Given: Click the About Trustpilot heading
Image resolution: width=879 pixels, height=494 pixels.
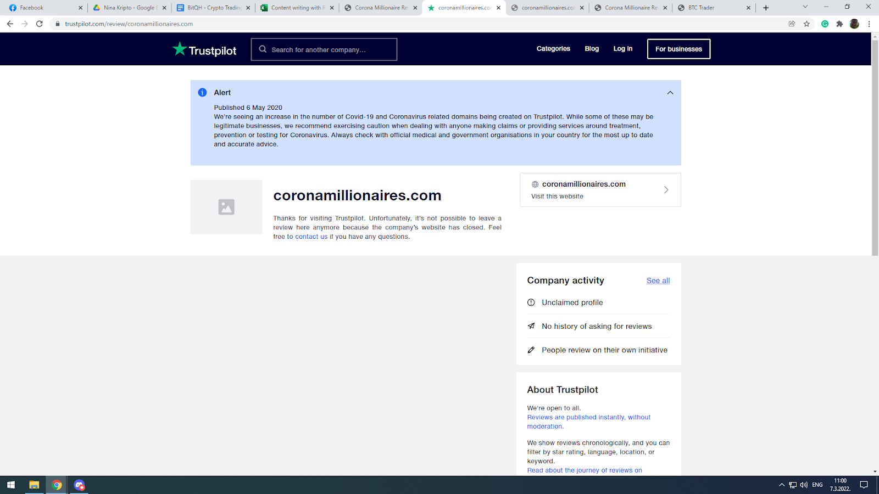Looking at the screenshot, I should 563,390.
